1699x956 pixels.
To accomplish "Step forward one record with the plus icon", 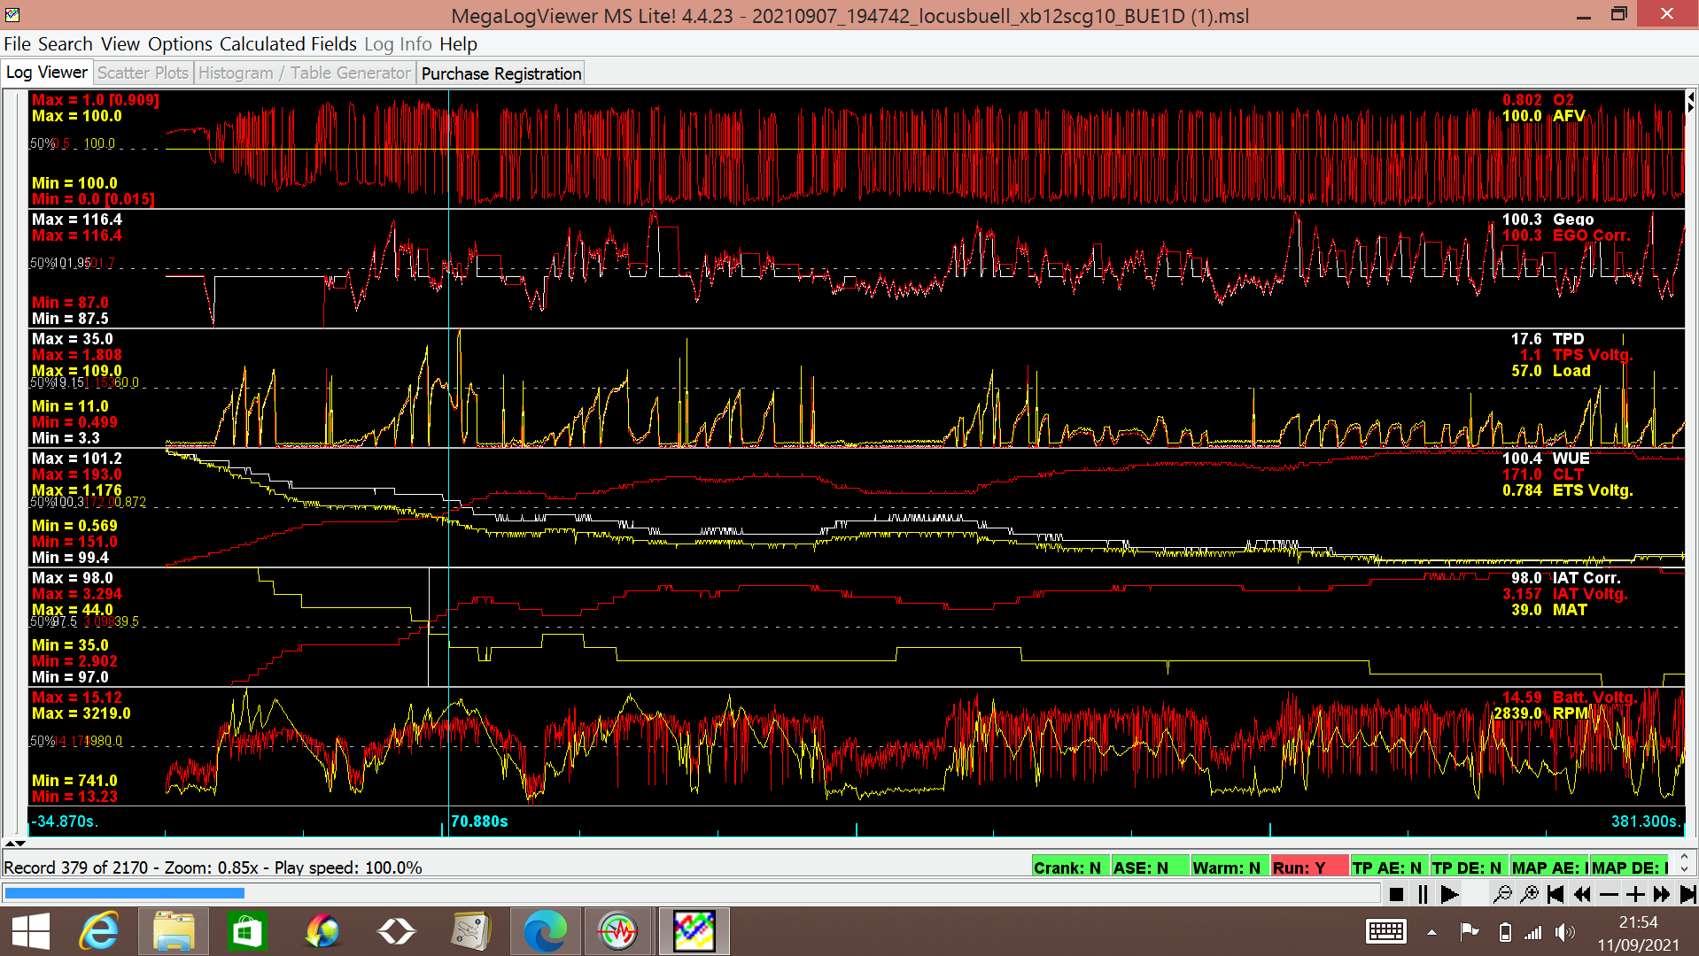I will click(x=1635, y=894).
